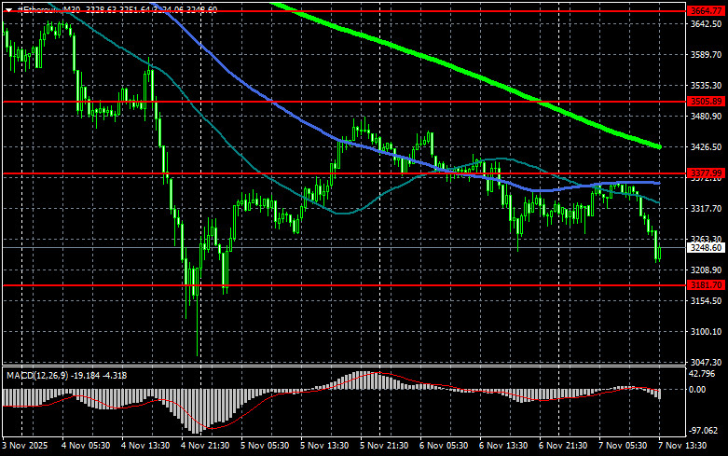728x456 pixels.
Task: Click the 5 Nov 13:30 time label
Action: tap(323, 448)
